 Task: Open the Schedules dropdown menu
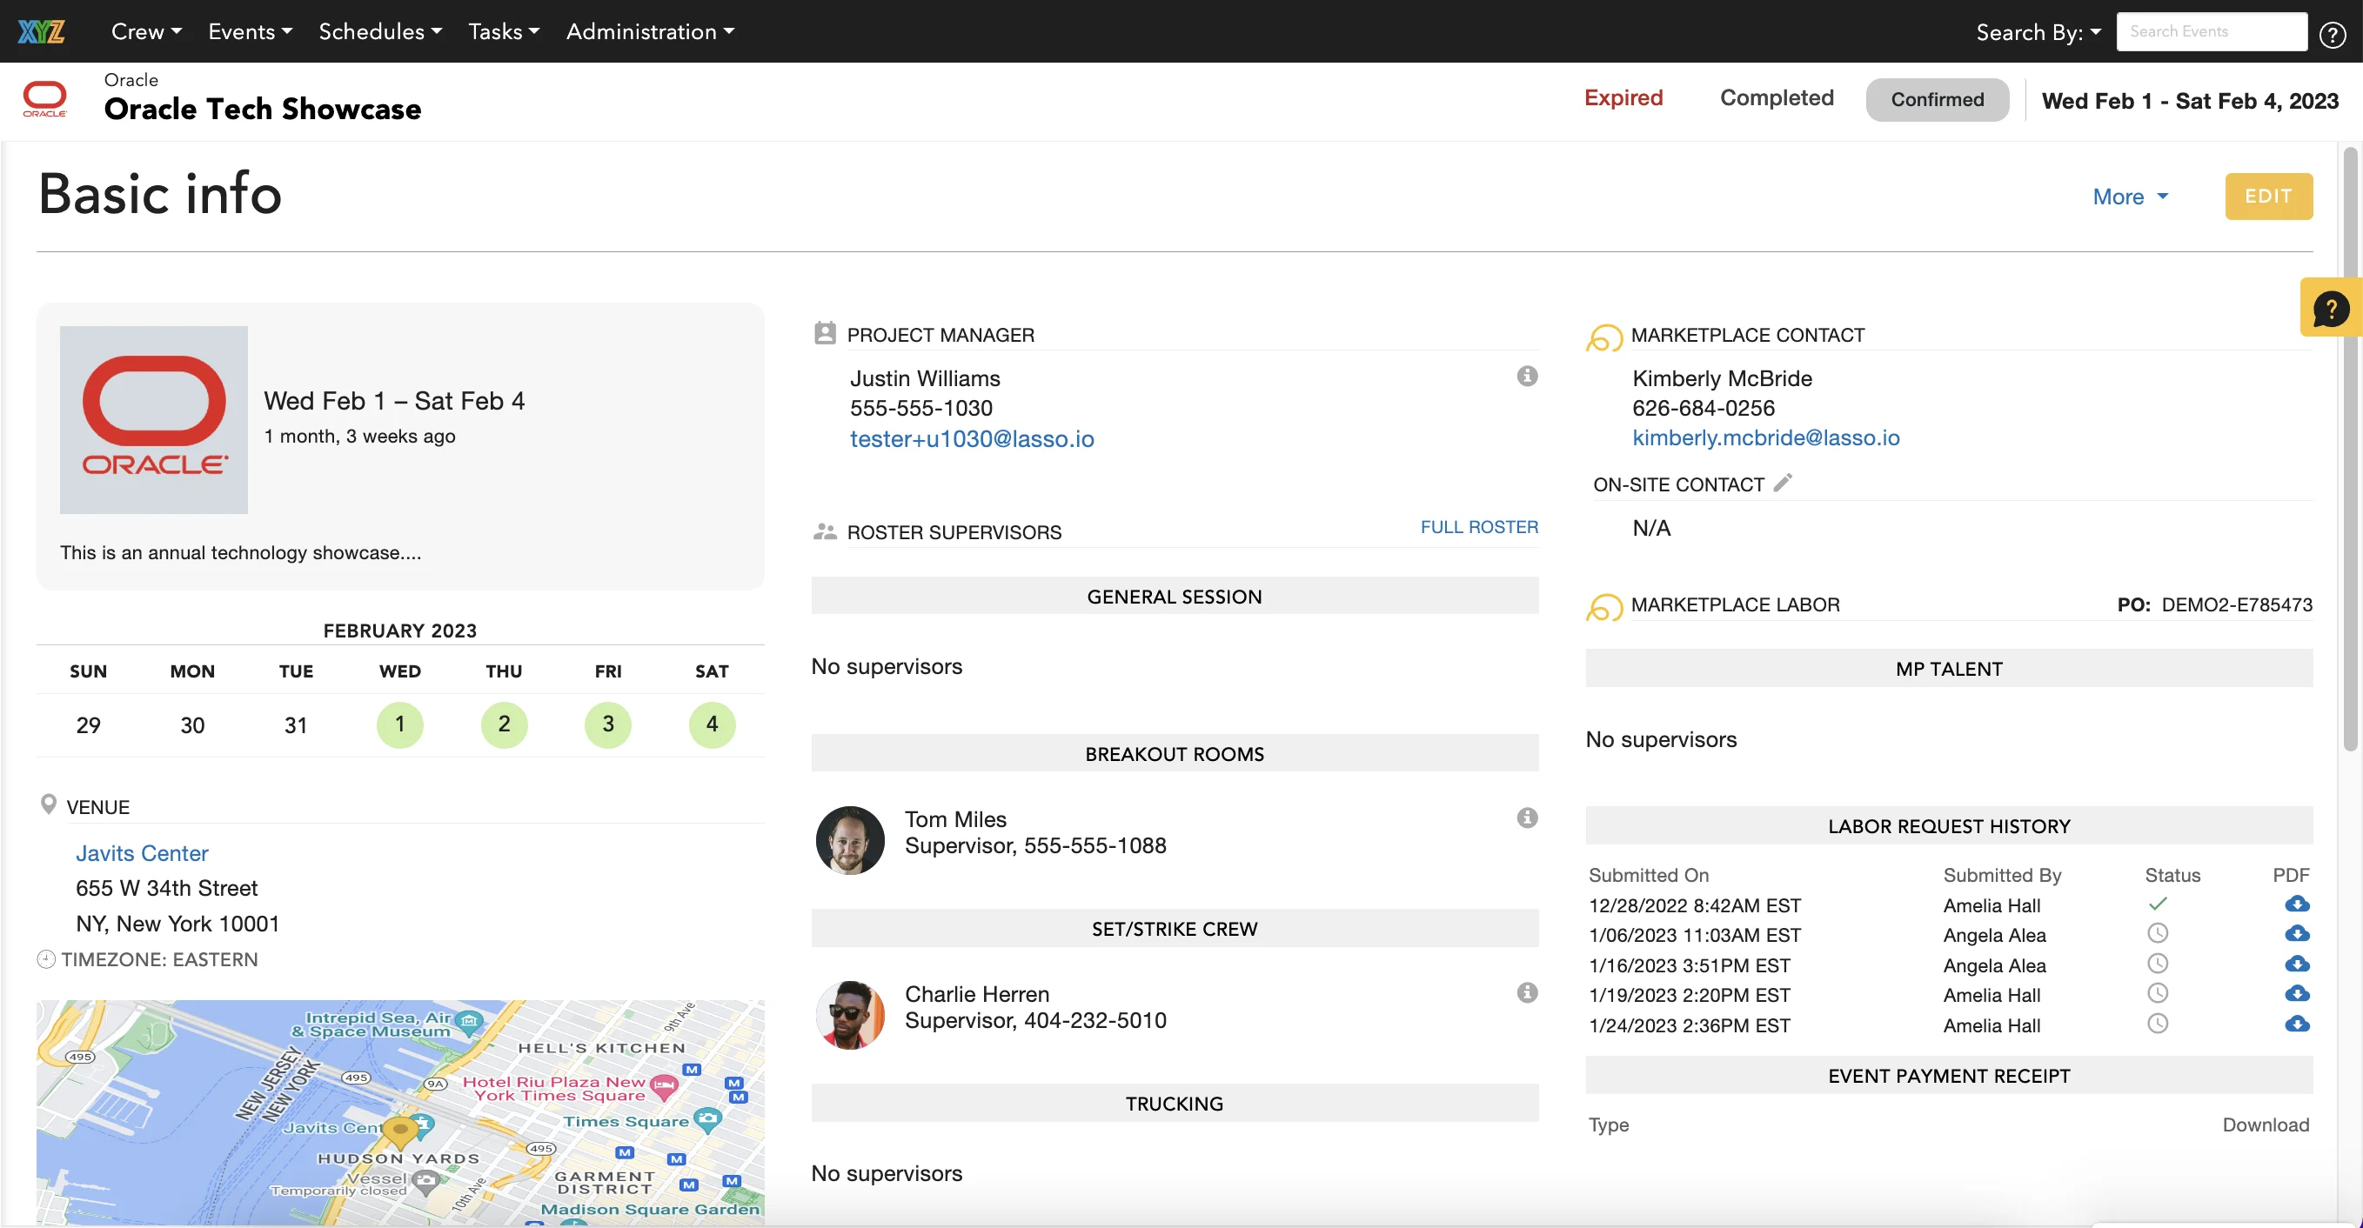click(379, 31)
